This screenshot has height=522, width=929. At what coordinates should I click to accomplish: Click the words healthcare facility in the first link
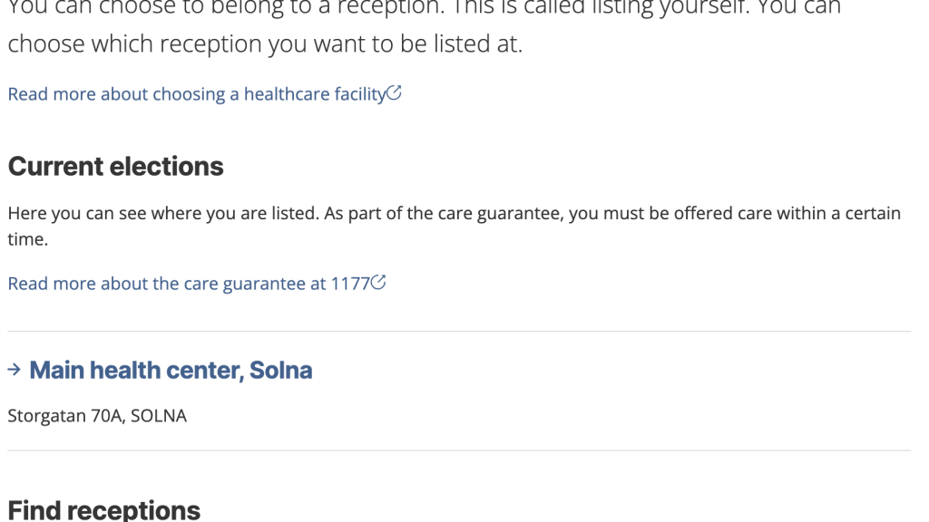pyautogui.click(x=315, y=94)
